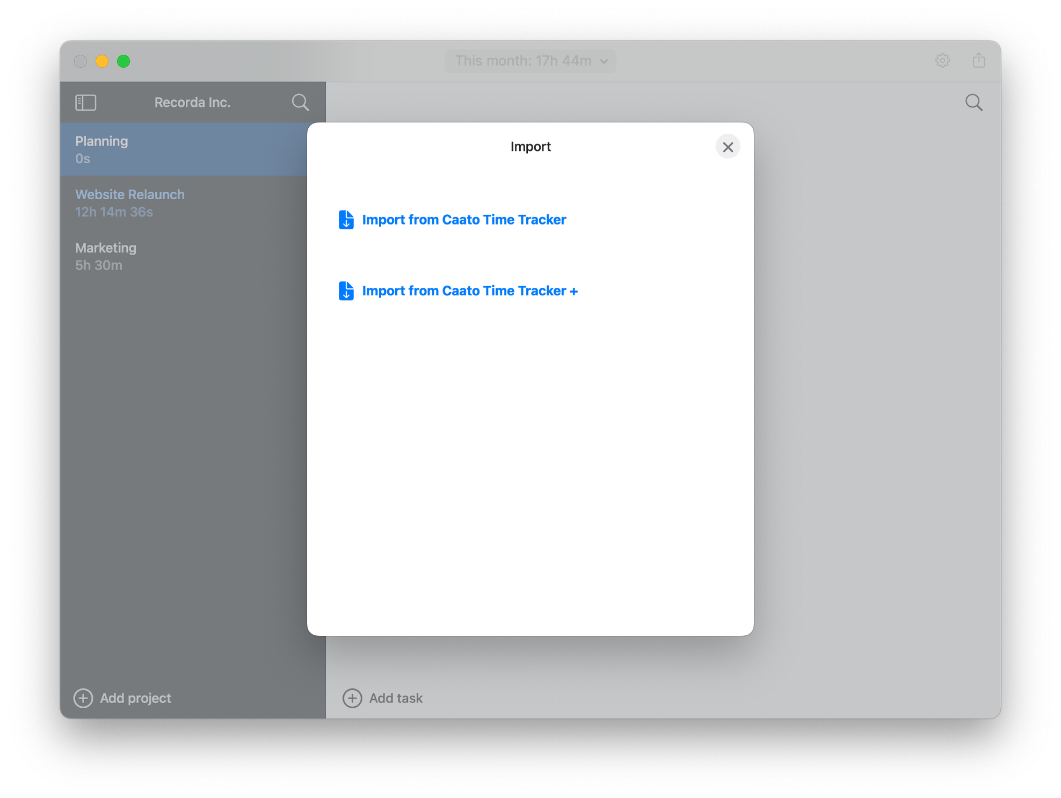Click the share/export icon in title bar
This screenshot has height=798, width=1061.
click(x=979, y=60)
